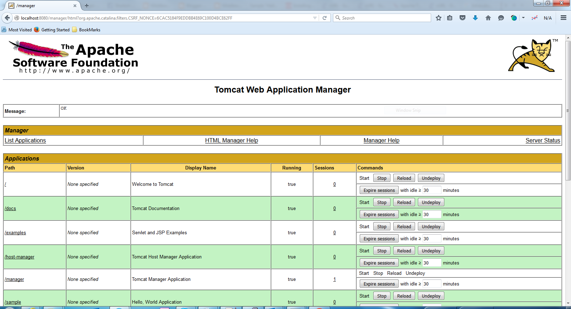The image size is (571, 309).
Task: Open the /sample application link
Action: point(13,302)
